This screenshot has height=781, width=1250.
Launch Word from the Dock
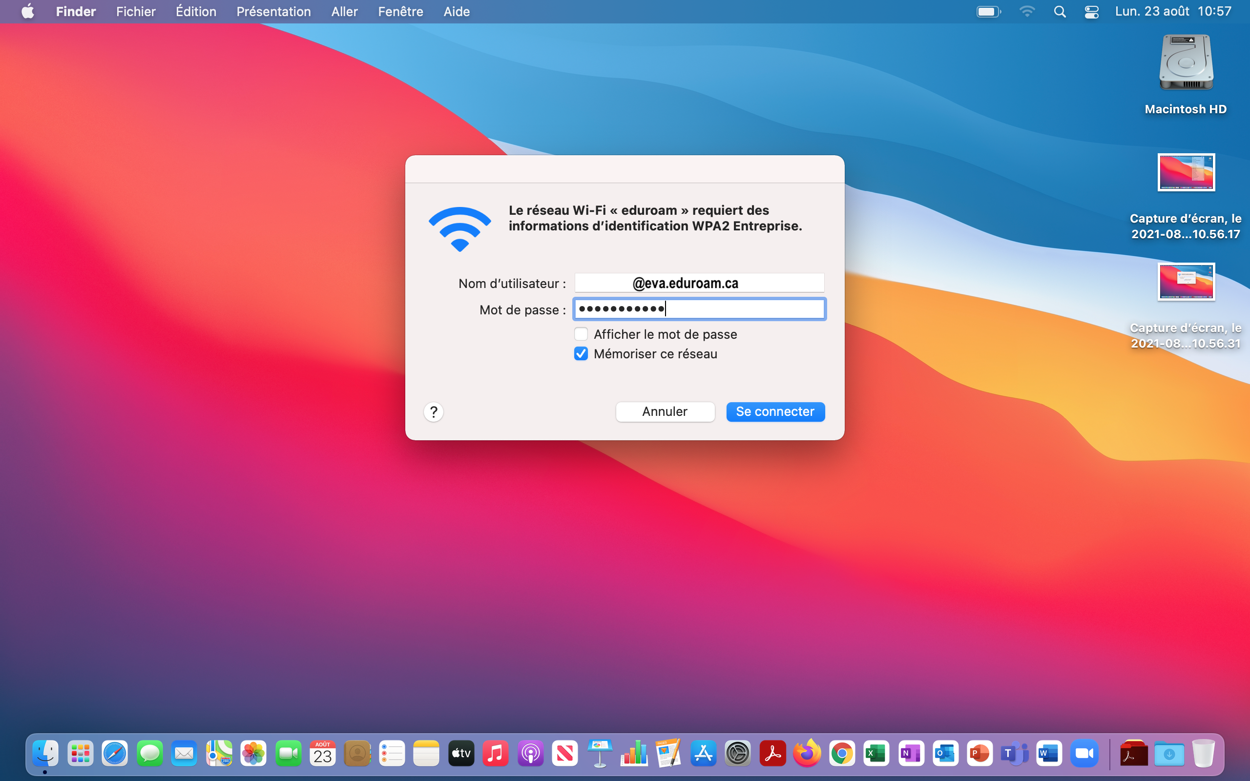(1050, 754)
